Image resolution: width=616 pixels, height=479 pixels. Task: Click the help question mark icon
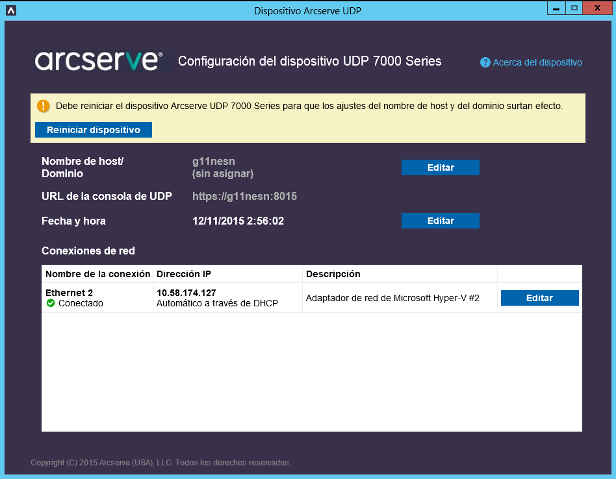tap(485, 62)
